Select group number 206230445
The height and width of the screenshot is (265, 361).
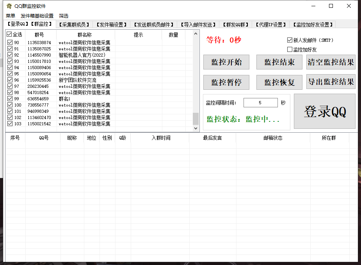[x=38, y=86]
